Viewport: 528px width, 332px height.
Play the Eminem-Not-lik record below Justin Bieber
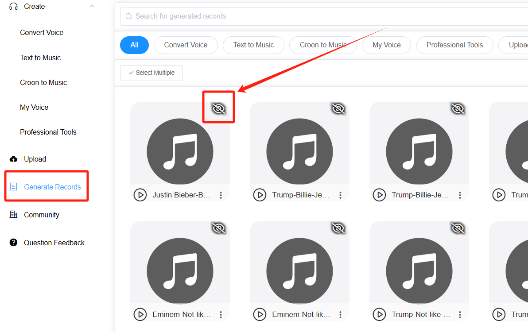140,314
